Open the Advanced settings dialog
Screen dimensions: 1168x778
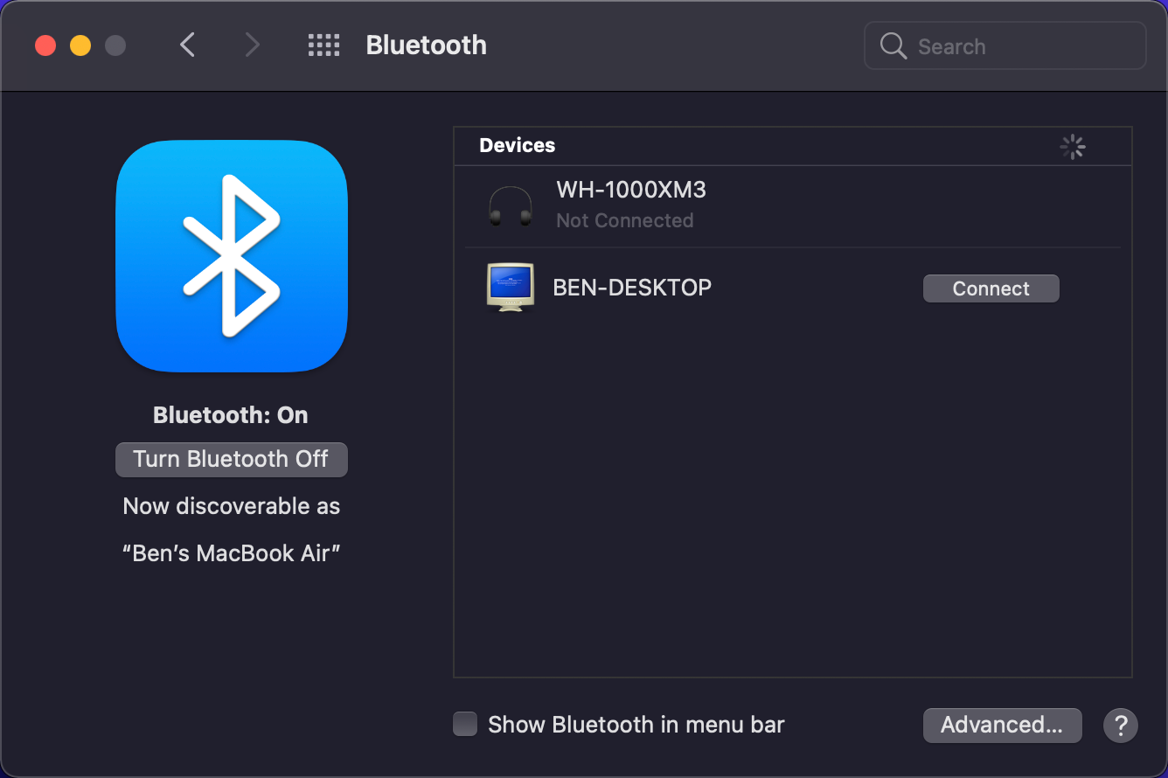(1002, 725)
